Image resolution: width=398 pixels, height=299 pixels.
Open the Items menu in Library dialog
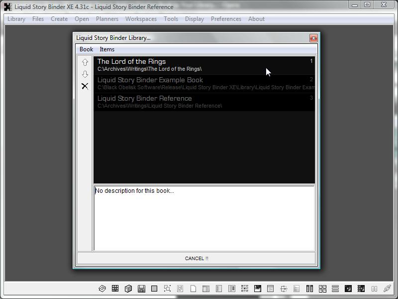(x=107, y=49)
